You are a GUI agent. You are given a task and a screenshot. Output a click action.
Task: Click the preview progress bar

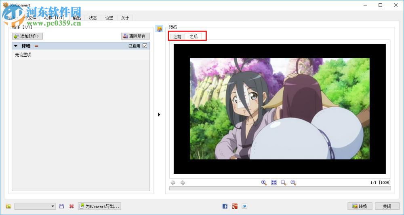point(280,188)
